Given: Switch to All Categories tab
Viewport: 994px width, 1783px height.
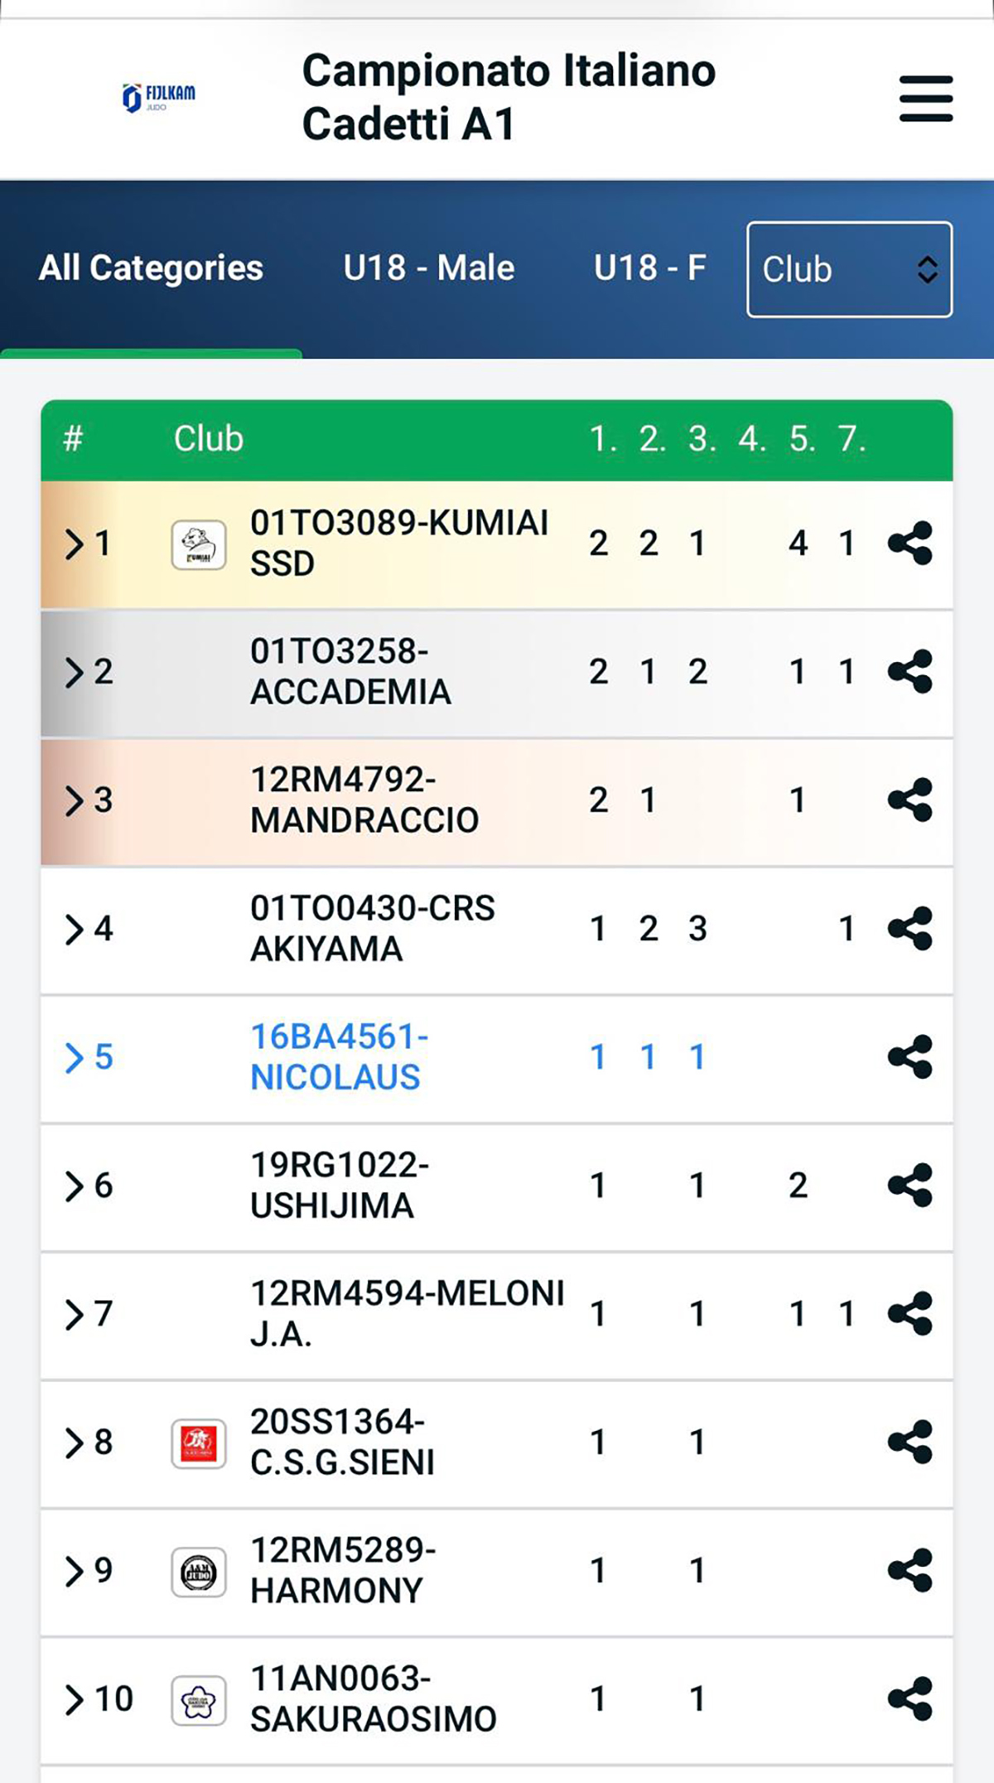Looking at the screenshot, I should point(151,268).
